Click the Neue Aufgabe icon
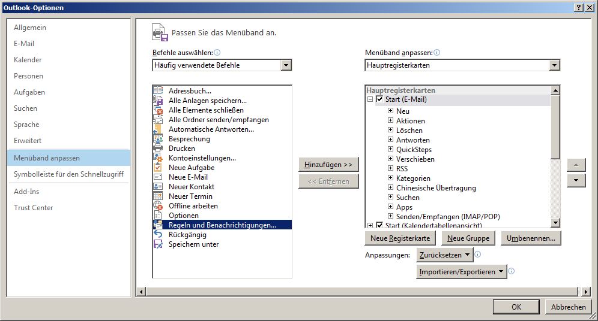The height and width of the screenshot is (321, 598). 158,167
